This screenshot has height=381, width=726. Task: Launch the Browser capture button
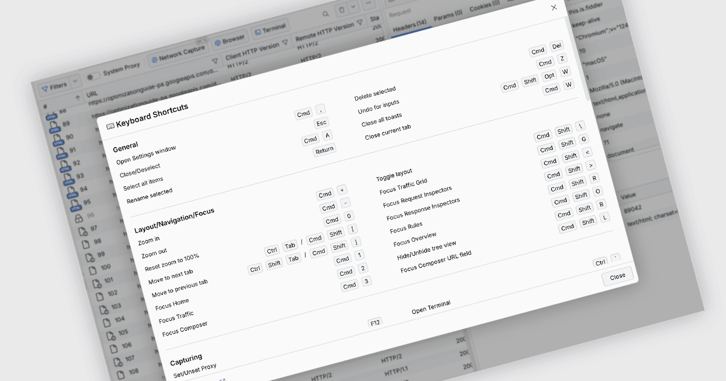(230, 40)
